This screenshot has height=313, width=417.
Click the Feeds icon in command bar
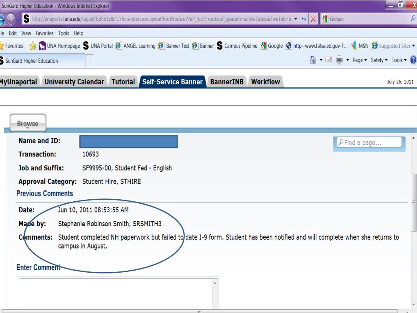pyautogui.click(x=329, y=60)
